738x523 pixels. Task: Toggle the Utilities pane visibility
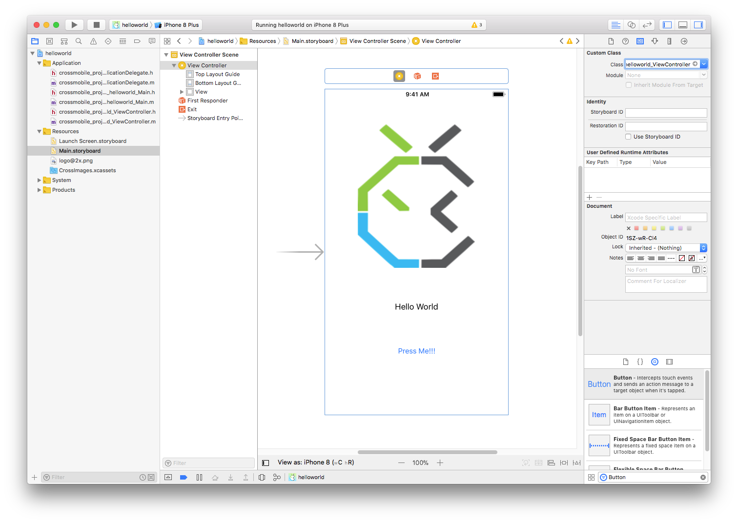(x=698, y=25)
